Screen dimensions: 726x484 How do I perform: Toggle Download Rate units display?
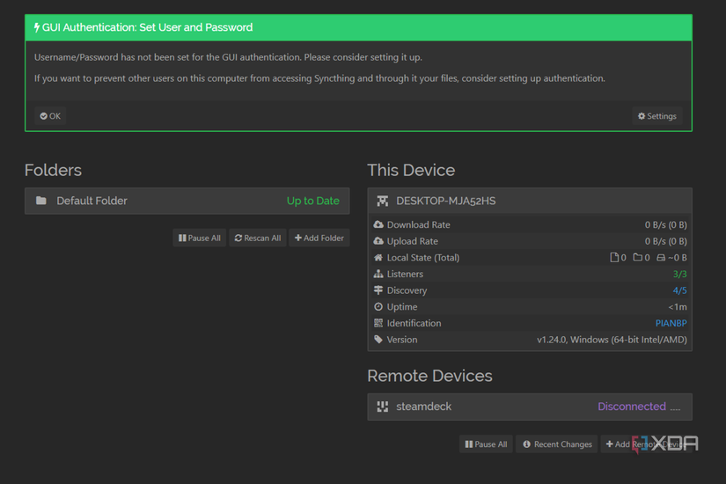point(665,225)
